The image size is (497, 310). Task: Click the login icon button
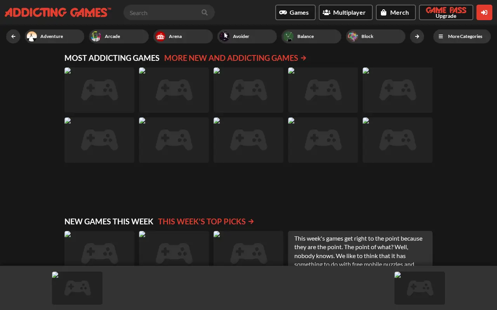(484, 12)
